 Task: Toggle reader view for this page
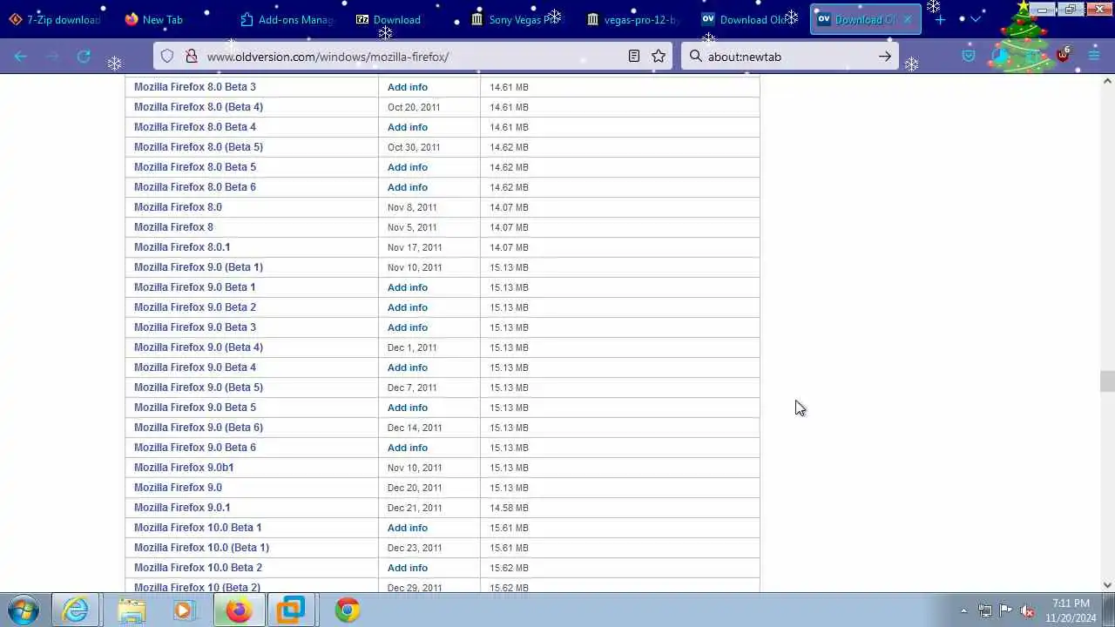[634, 57]
